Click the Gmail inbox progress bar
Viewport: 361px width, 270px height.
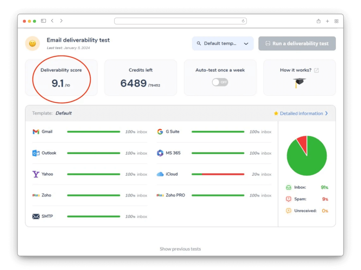(x=93, y=132)
